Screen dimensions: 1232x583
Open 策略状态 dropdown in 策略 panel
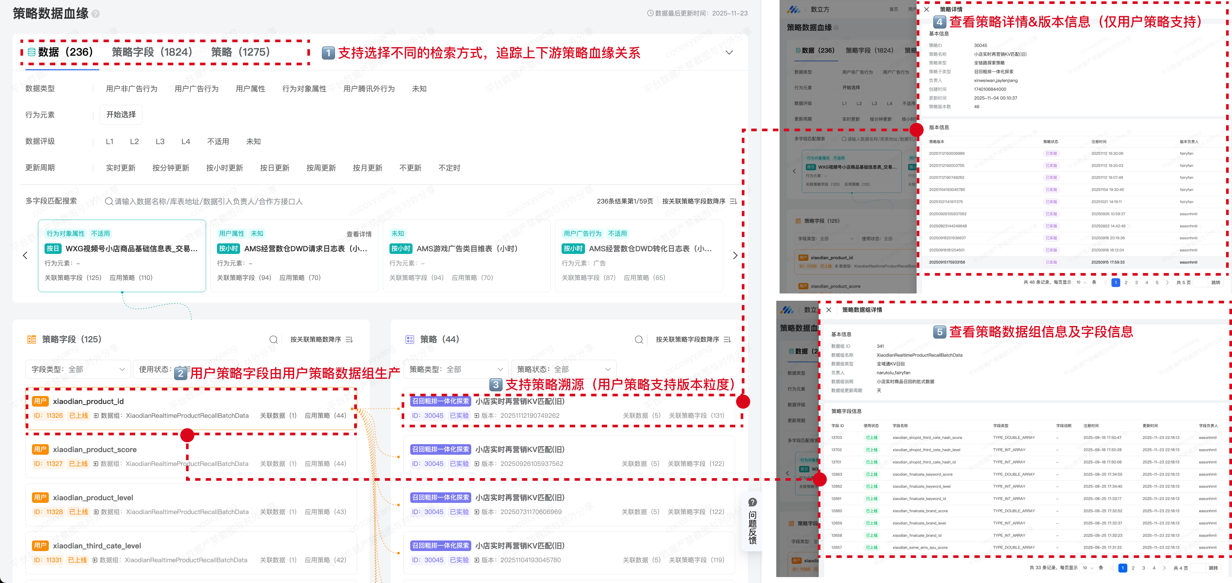pyautogui.click(x=563, y=369)
